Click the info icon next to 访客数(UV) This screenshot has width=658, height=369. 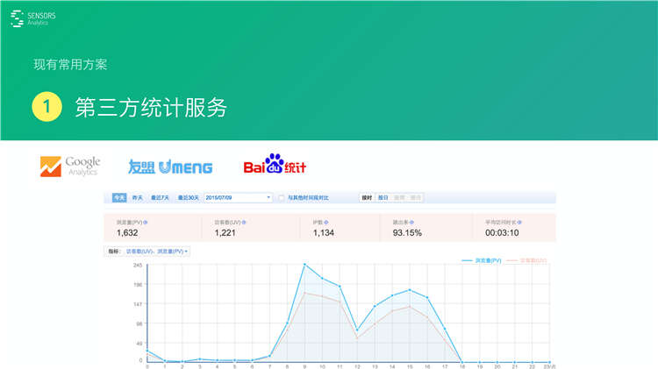click(x=244, y=223)
